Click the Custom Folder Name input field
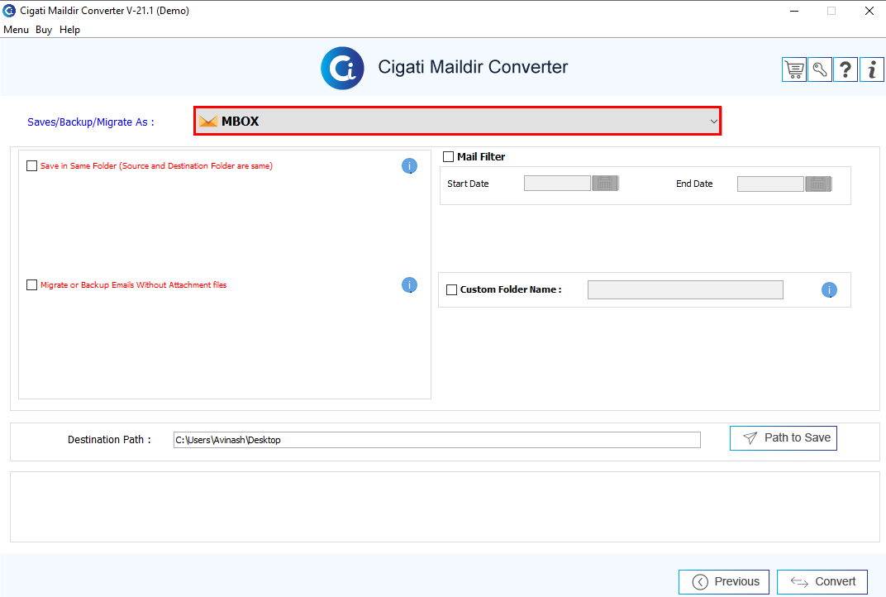Image resolution: width=886 pixels, height=597 pixels. click(x=685, y=289)
